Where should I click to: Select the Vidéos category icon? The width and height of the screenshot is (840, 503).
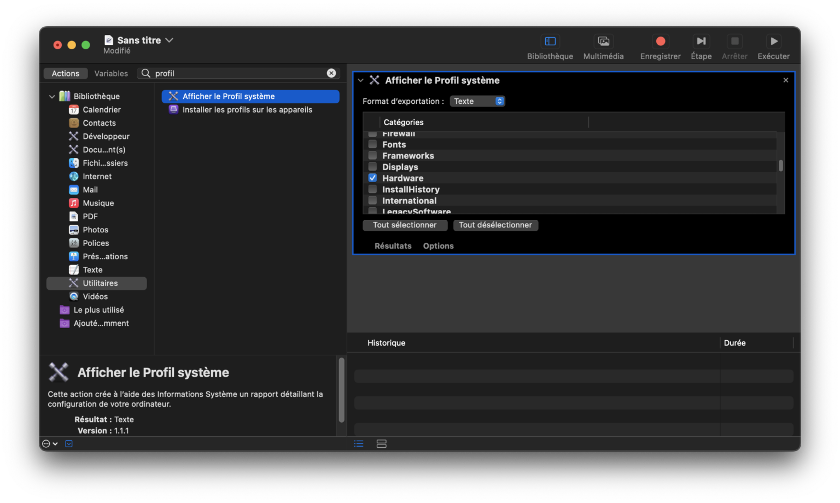click(x=74, y=296)
